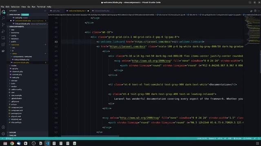Viewport: 261px width, 146px height.
Task: Expand the config folder
Action: tap(13, 36)
